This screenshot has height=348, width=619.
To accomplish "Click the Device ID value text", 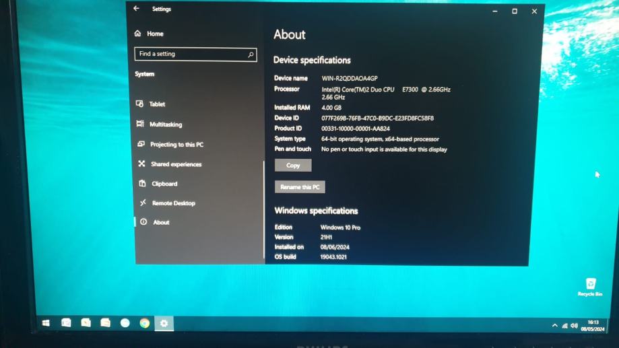I will (377, 118).
